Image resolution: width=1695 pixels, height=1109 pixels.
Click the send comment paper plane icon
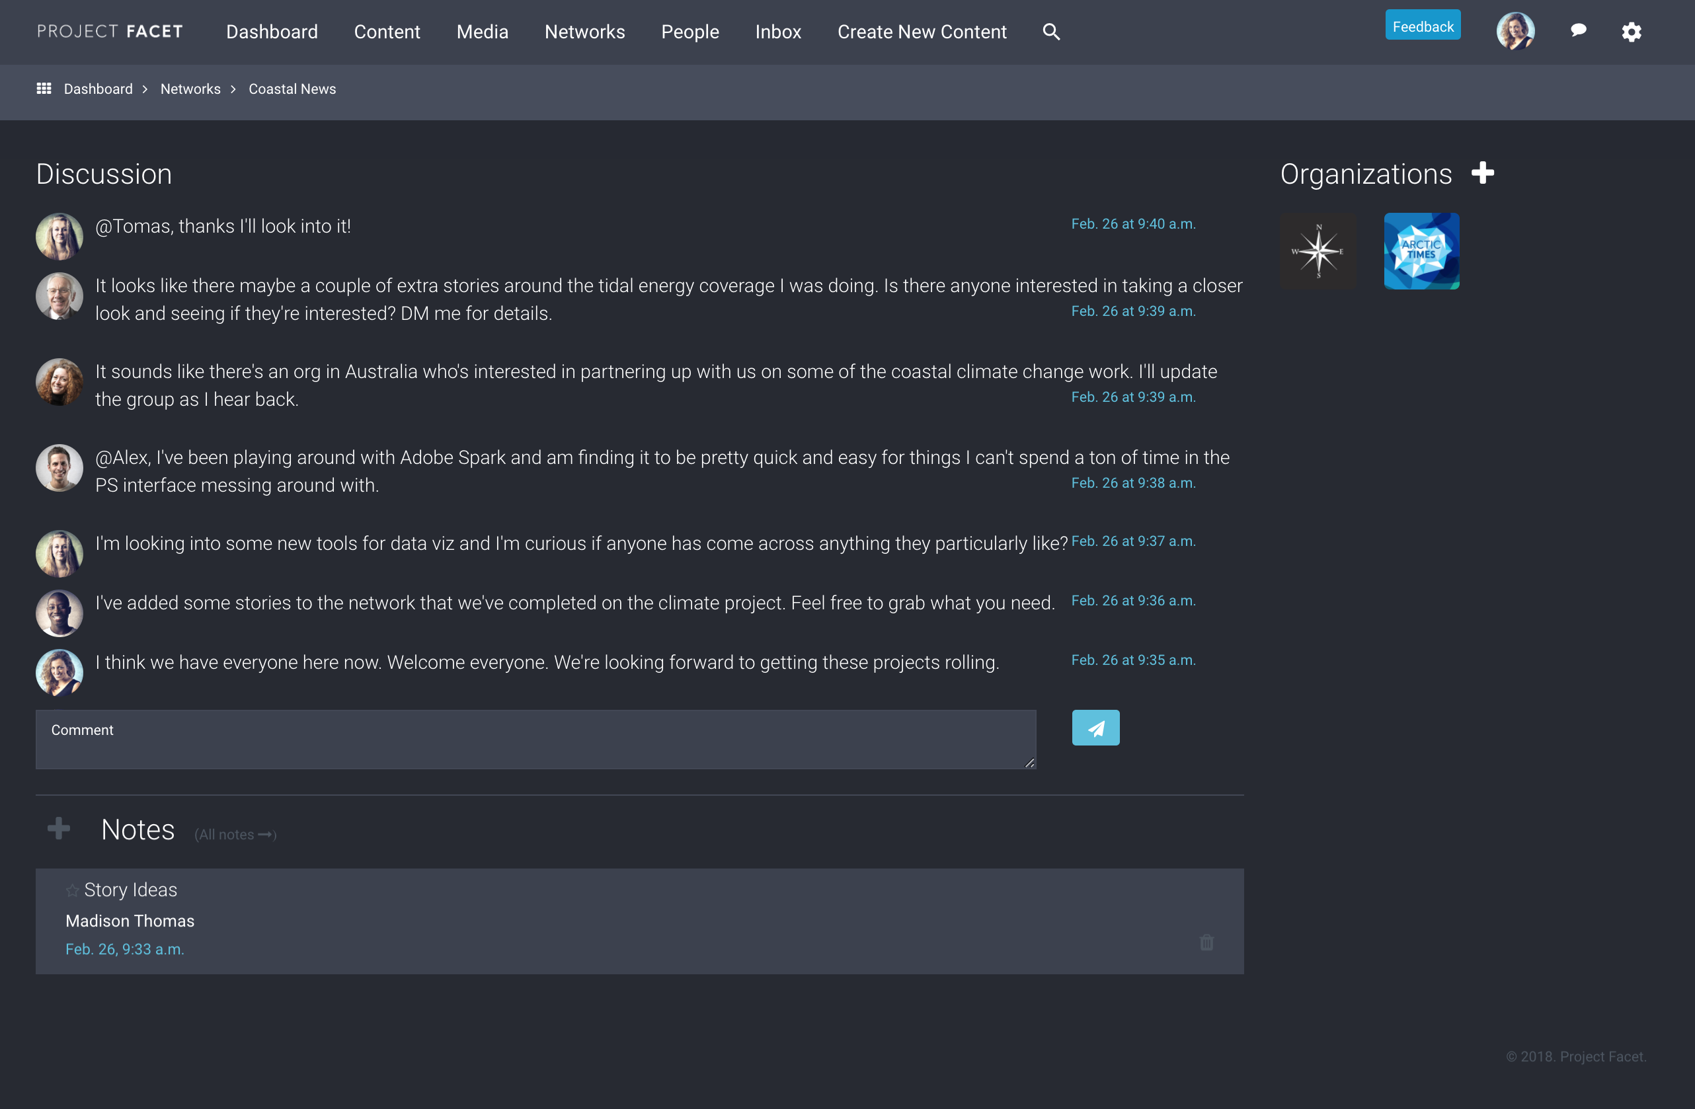tap(1095, 728)
